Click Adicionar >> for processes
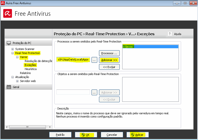Image resolution: width=198 pixels, height=140 pixels. pos(109,60)
